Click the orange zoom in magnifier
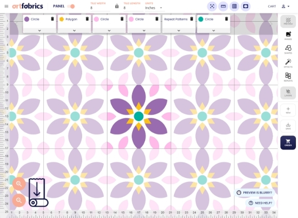298x218 pixels. [19, 183]
